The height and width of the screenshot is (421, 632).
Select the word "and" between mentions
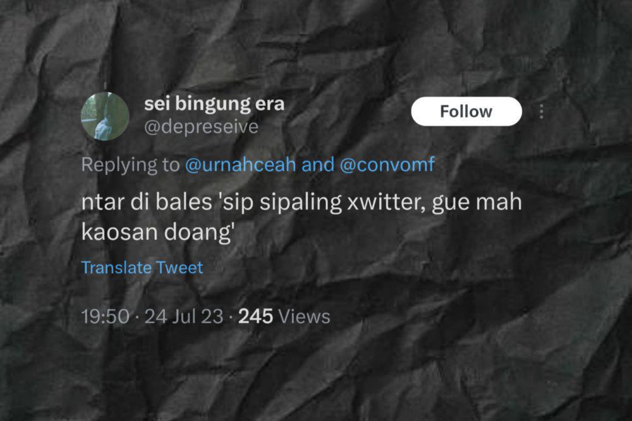[x=318, y=164]
